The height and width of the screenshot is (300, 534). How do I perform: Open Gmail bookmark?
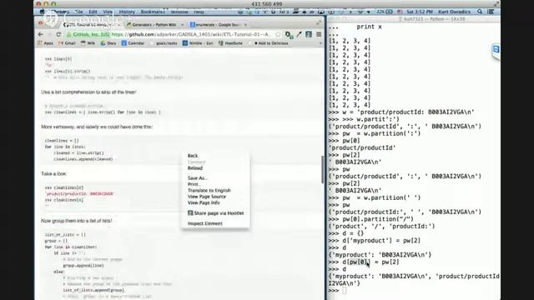(67, 43)
